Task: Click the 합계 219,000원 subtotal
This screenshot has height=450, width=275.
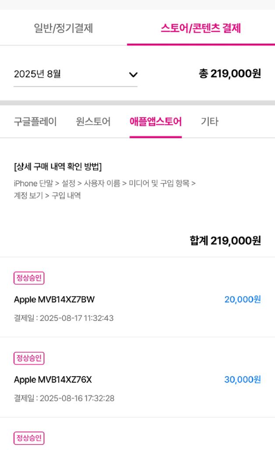Action: click(x=225, y=240)
